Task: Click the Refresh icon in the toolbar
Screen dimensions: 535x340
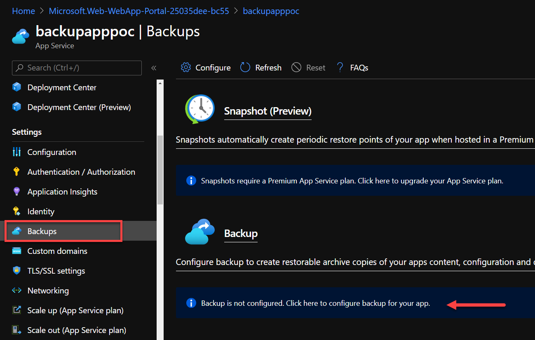Action: (x=245, y=67)
